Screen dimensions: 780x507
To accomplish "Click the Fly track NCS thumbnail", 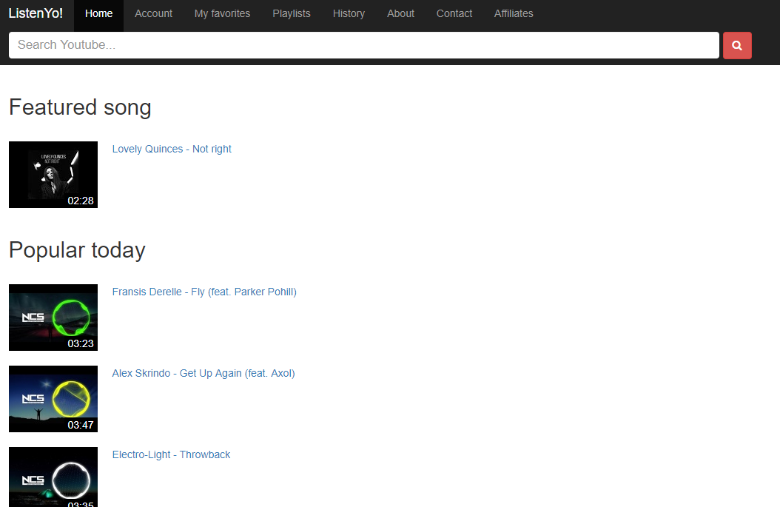I will (x=53, y=318).
